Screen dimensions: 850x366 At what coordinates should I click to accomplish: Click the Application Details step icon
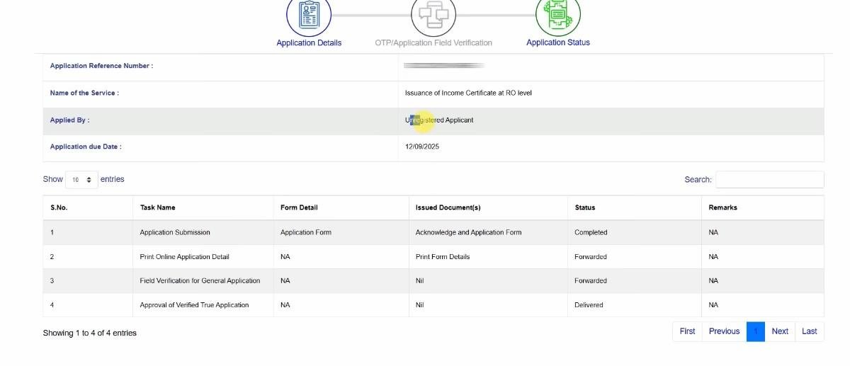pos(308,16)
